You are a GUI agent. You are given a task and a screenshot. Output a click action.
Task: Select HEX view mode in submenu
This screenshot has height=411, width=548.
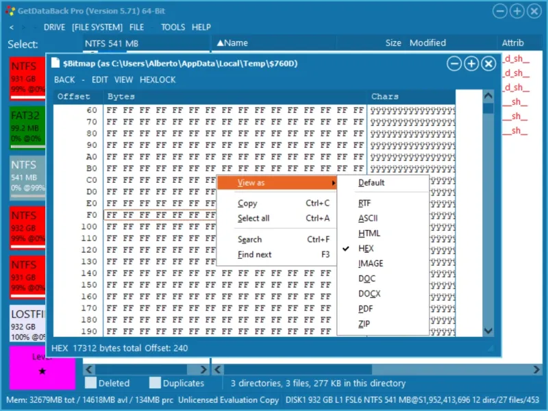383,249
